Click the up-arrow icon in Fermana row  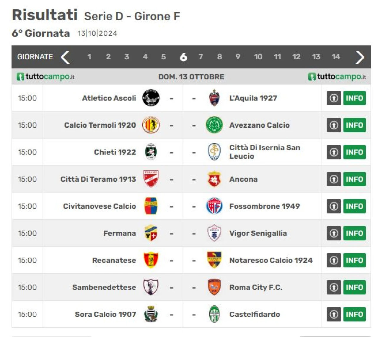(334, 233)
